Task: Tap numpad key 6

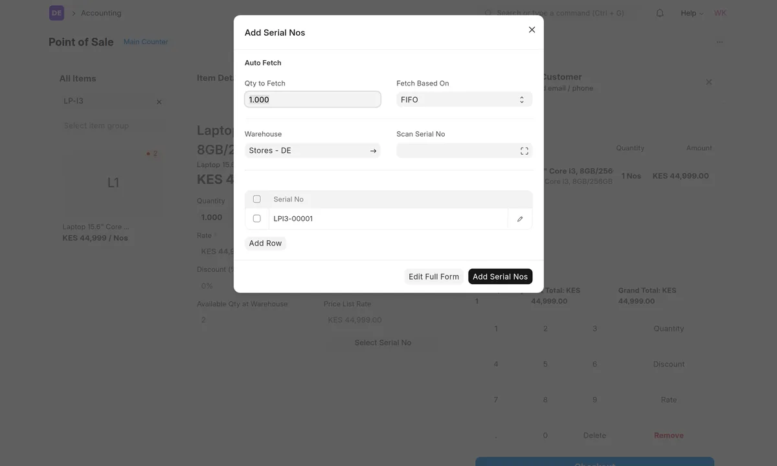Action: coord(594,364)
